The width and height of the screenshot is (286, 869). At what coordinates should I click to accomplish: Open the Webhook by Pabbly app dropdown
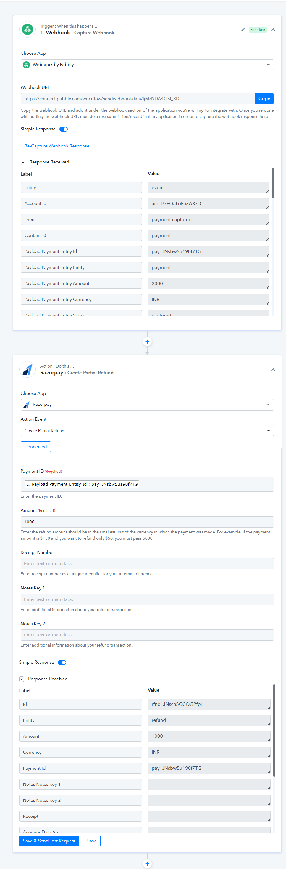click(x=147, y=65)
